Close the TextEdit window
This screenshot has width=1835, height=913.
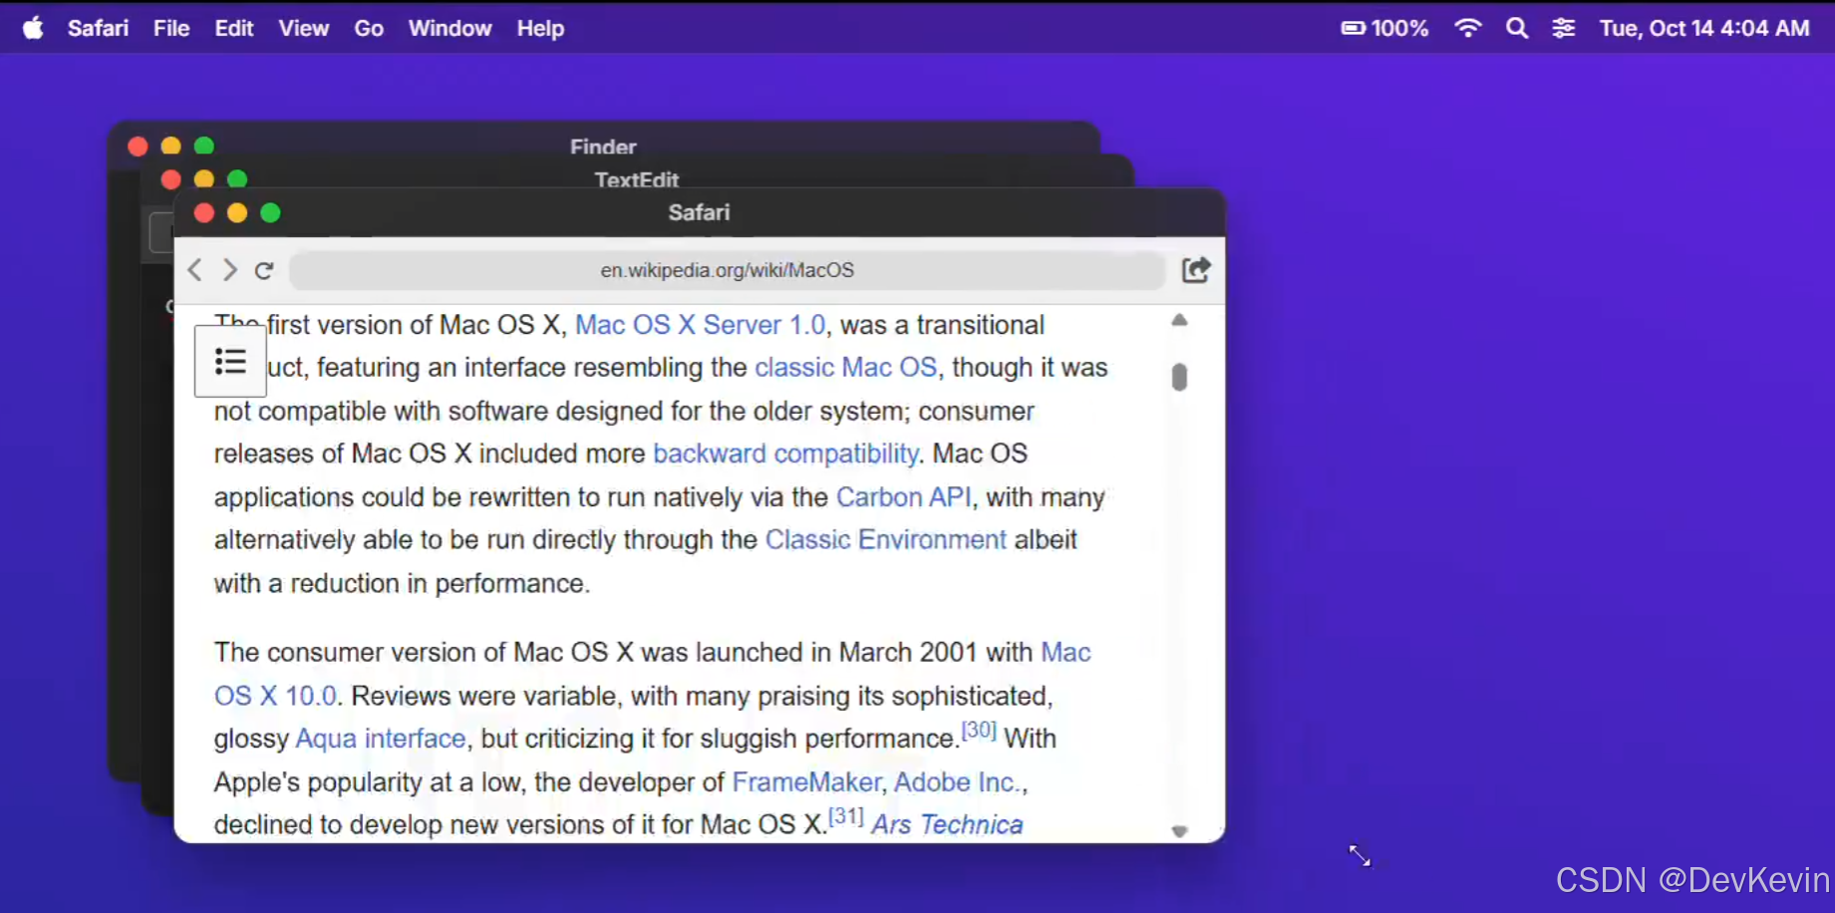[170, 179]
